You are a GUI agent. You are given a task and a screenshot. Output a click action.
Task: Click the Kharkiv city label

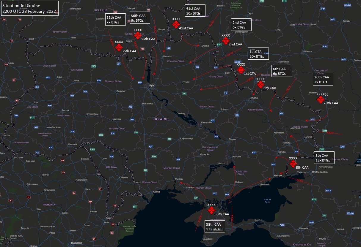click(x=255, y=98)
